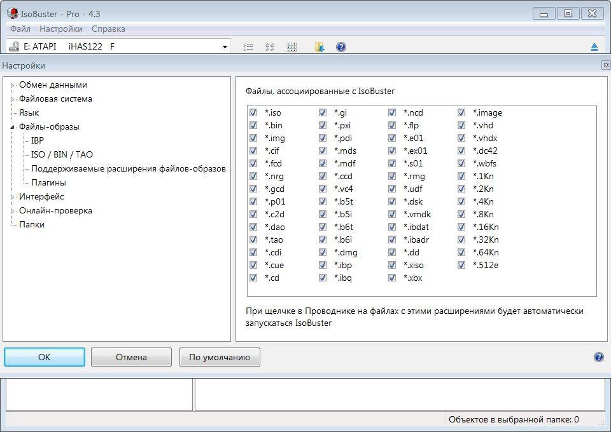Select IBP under Файлы-образы
The width and height of the screenshot is (611, 432).
(38, 140)
